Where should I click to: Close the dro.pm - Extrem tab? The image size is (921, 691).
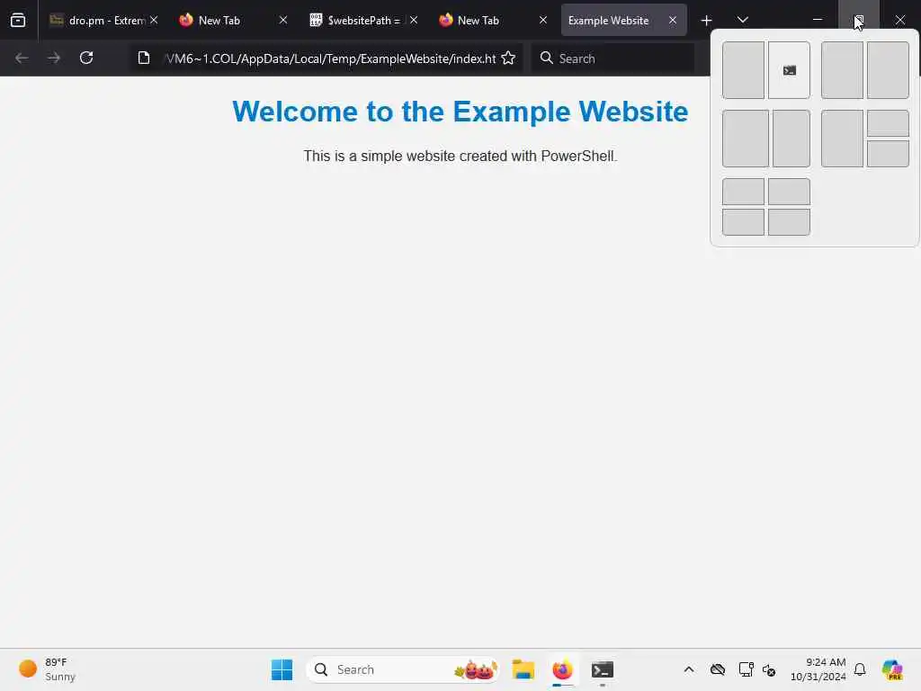pyautogui.click(x=154, y=20)
